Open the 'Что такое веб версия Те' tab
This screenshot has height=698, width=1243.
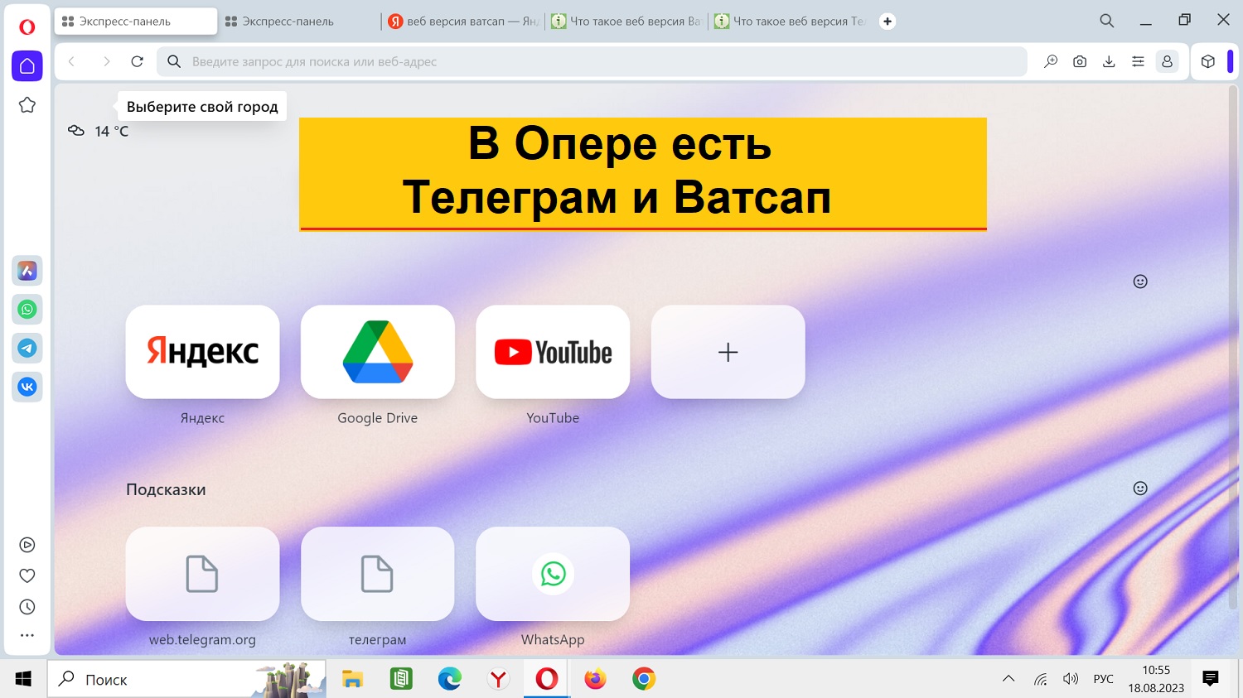point(789,22)
